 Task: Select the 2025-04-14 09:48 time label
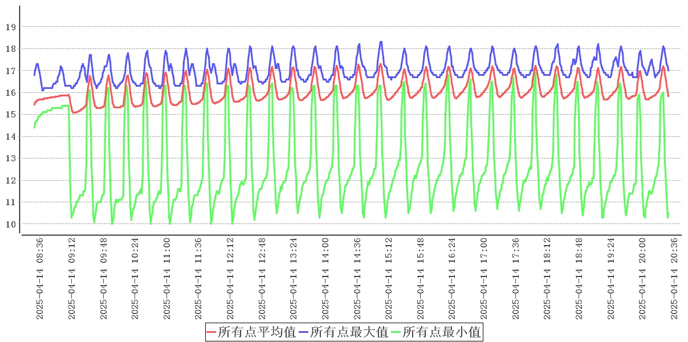103,279
